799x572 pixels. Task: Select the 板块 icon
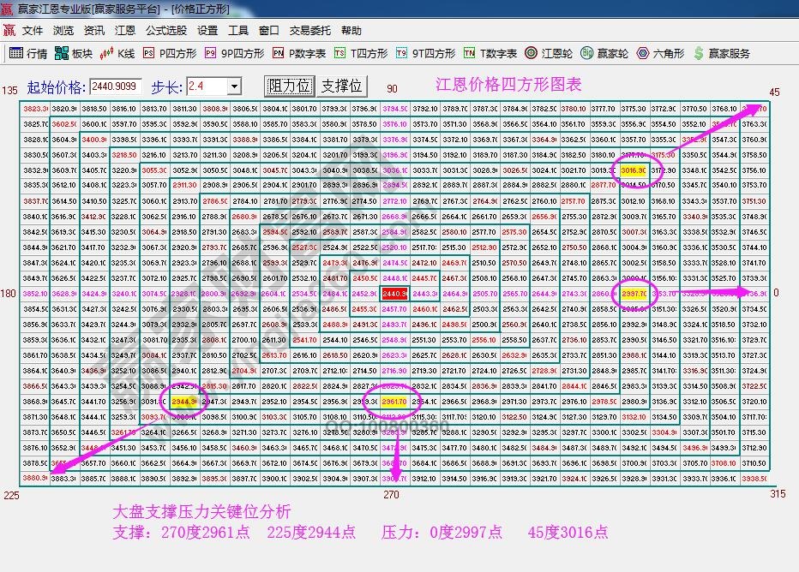coord(63,54)
